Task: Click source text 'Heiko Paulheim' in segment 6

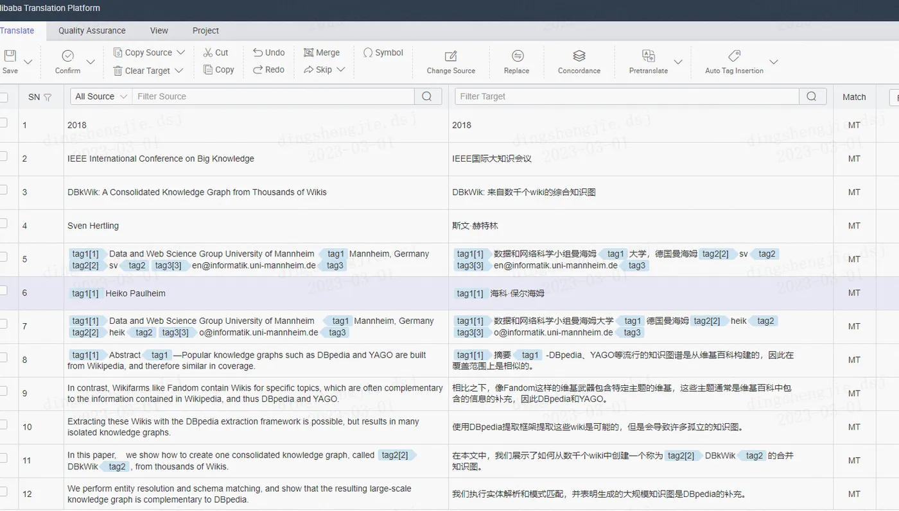Action: point(135,293)
